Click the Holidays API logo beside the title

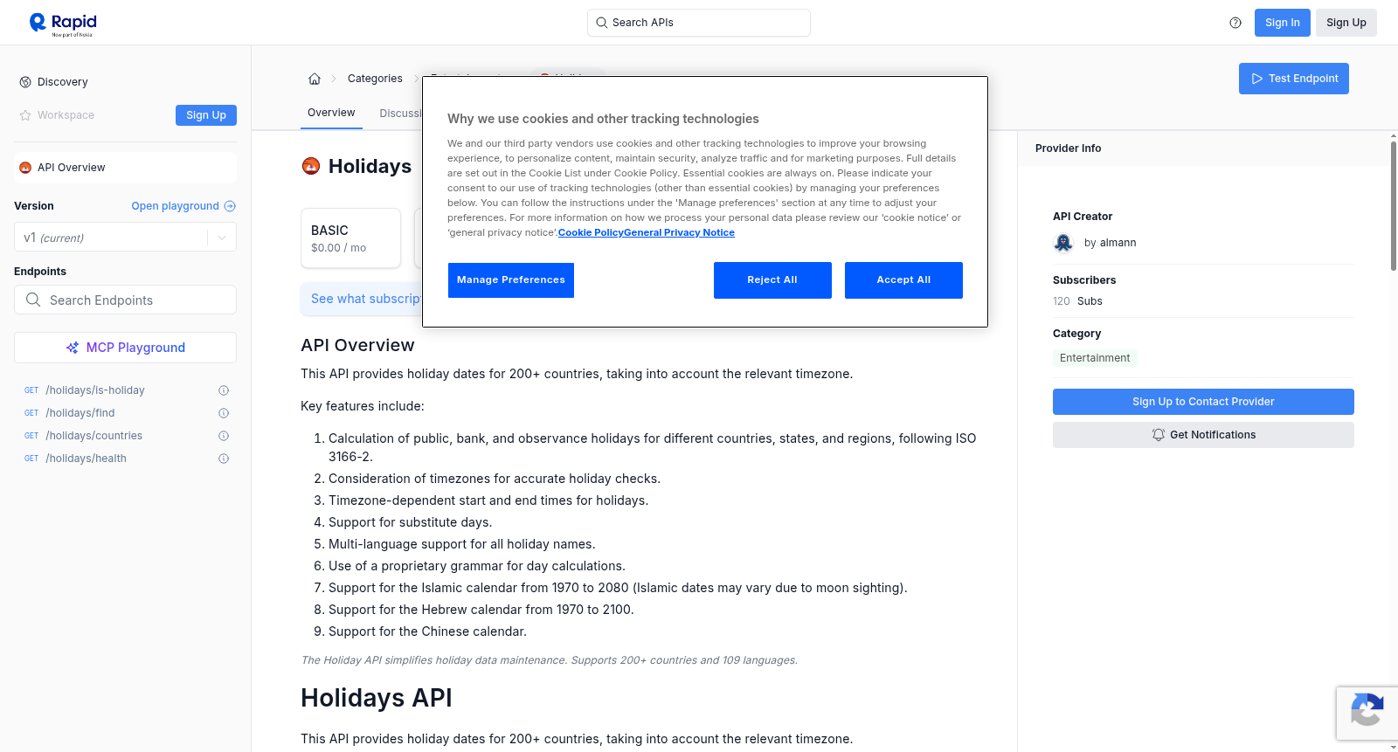point(311,166)
